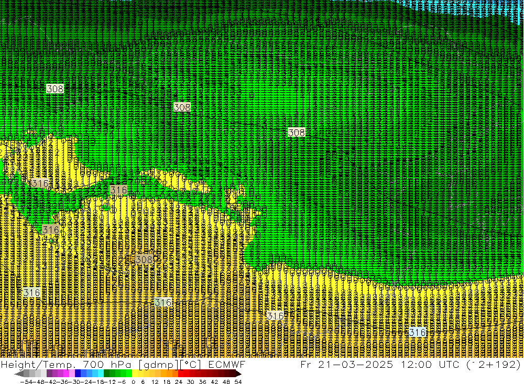Click the "[°C]" unit text

click(x=190, y=364)
